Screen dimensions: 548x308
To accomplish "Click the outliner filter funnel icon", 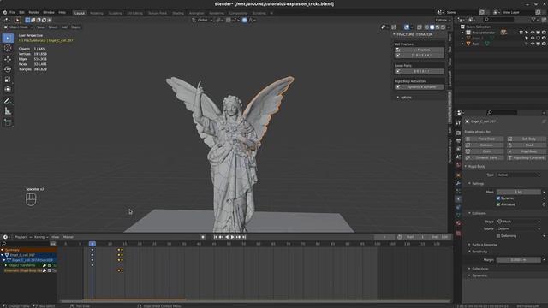I will pyautogui.click(x=533, y=20).
